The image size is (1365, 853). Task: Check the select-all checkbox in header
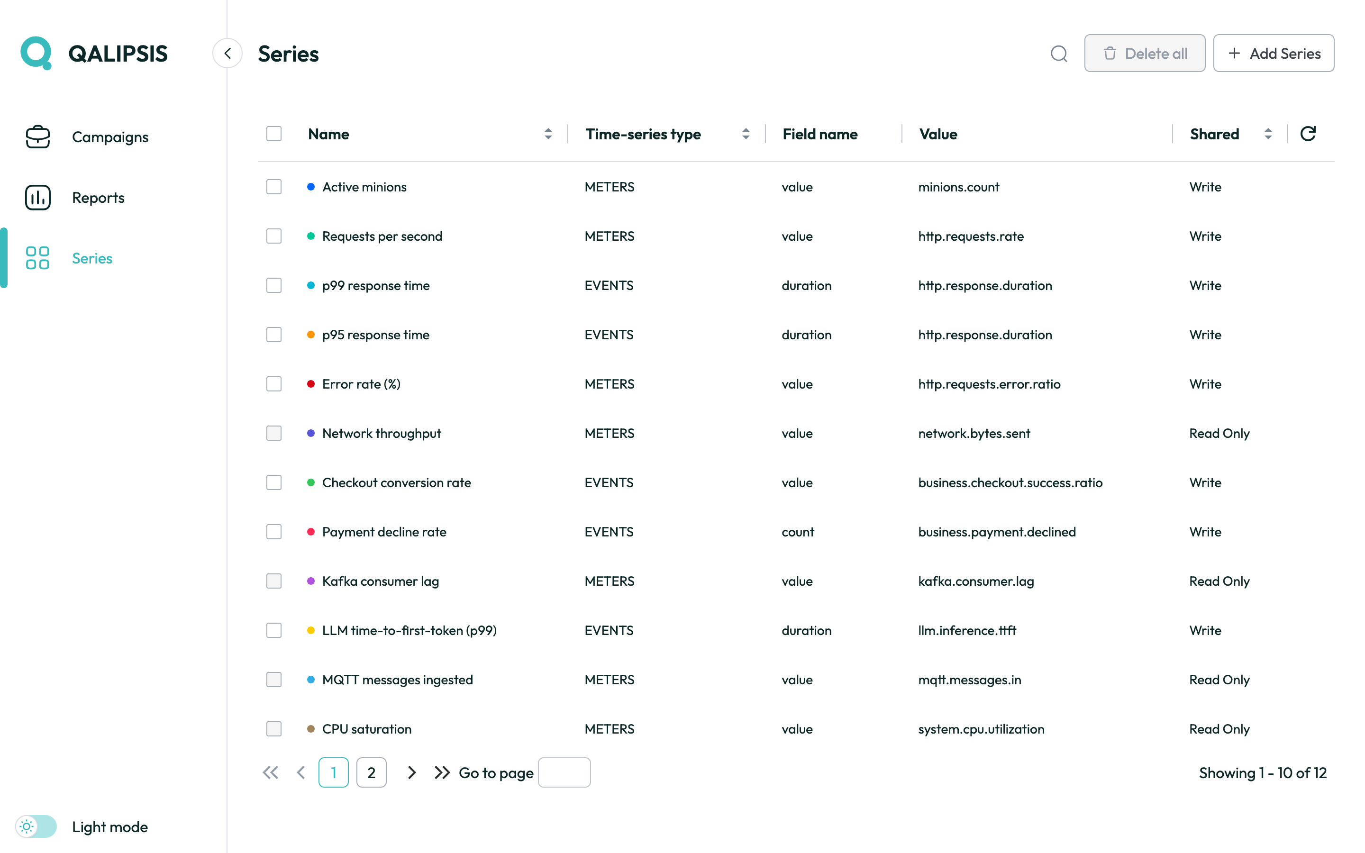273,134
